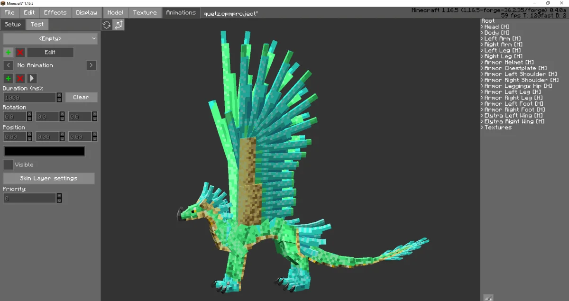Select the Root tree entry
The width and height of the screenshot is (569, 301).
coord(488,21)
